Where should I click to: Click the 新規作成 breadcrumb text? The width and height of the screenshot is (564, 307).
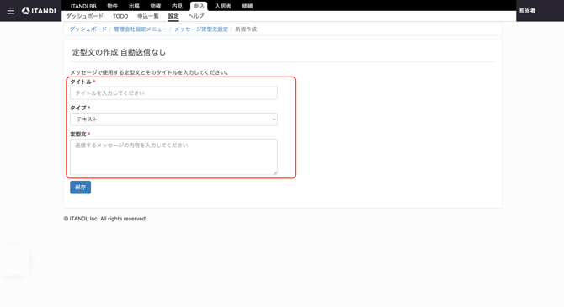[246, 29]
